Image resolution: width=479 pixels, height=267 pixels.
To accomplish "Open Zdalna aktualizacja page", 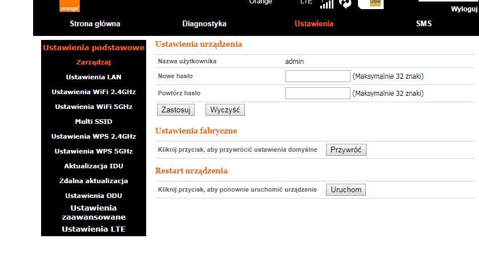I will (x=94, y=181).
